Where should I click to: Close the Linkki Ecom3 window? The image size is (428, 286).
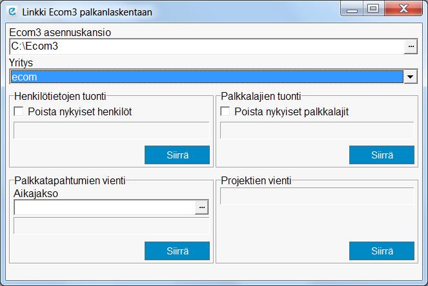tap(403, 9)
